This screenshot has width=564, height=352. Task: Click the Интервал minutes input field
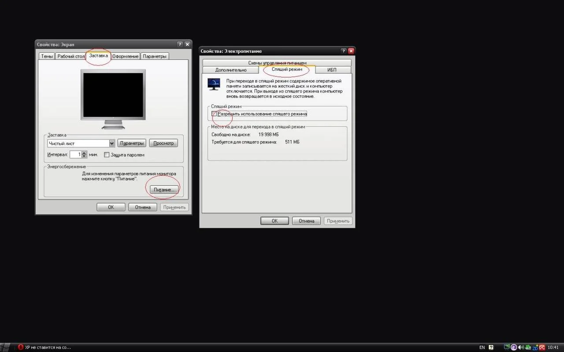(75, 154)
